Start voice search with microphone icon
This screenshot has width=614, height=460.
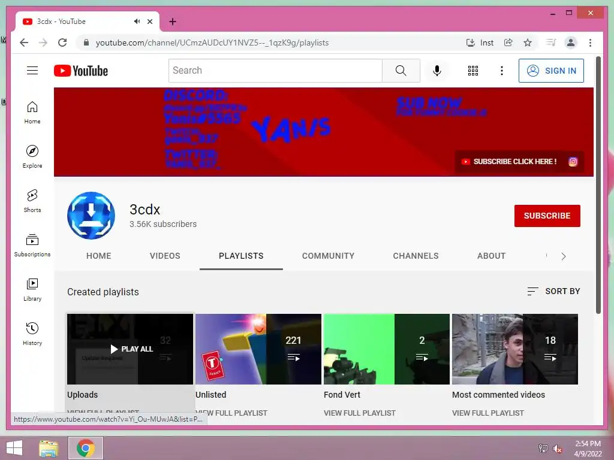tap(437, 71)
